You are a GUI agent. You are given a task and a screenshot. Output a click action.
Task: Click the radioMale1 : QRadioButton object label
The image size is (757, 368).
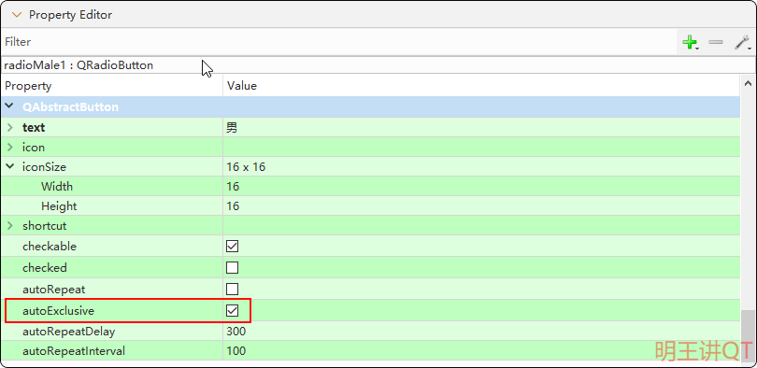79,65
